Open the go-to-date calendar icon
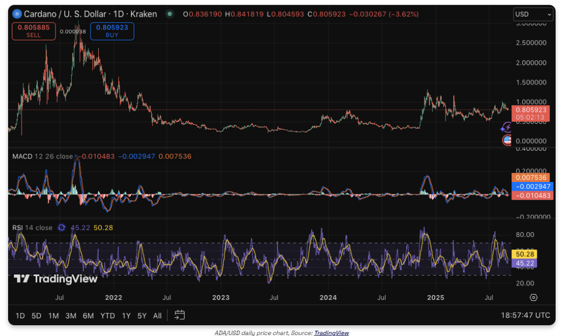The height and width of the screenshot is (336, 561). coord(179,315)
